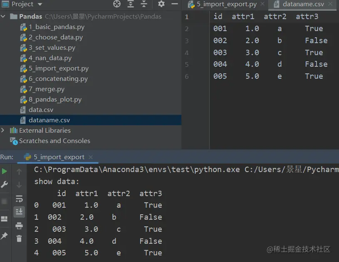Select 2_choose_data.py in project tree
339x262 pixels.
(56, 37)
